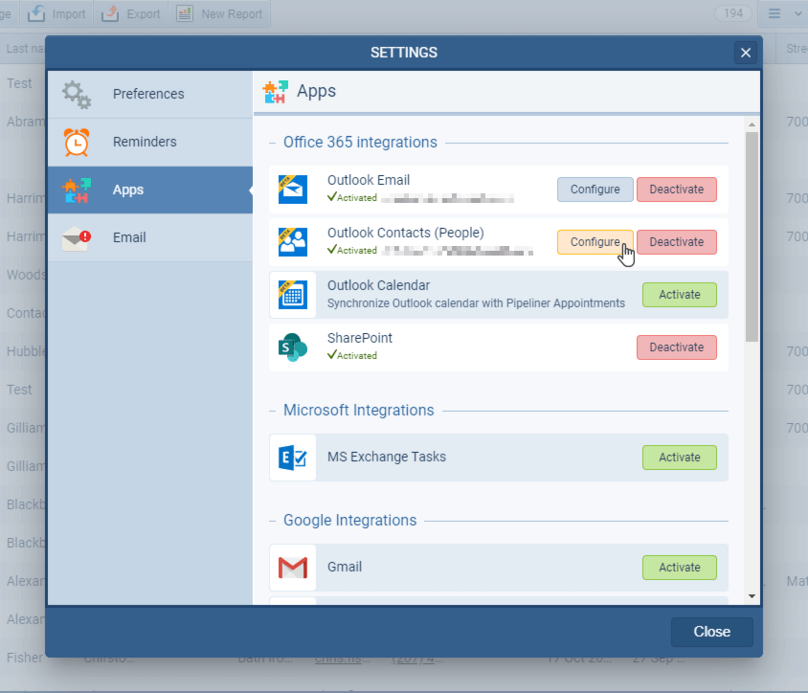Click the SharePoint integration icon
This screenshot has height=693, width=808.
(x=292, y=346)
